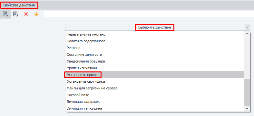Click the Свойства действия panel title
This screenshot has width=254, height=116.
coord(19,5)
